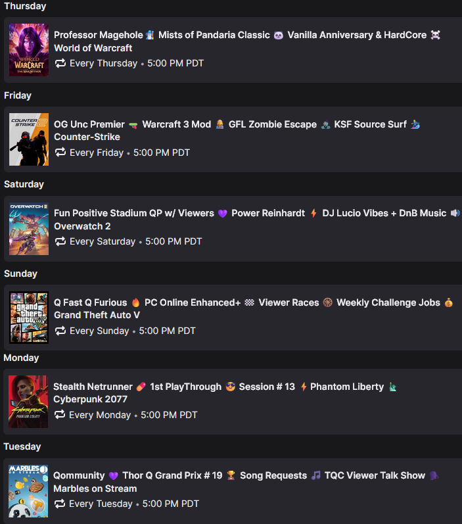The image size is (462, 524).
Task: Click the zombie emoji after GFL Zombie Escape
Action: click(x=325, y=125)
